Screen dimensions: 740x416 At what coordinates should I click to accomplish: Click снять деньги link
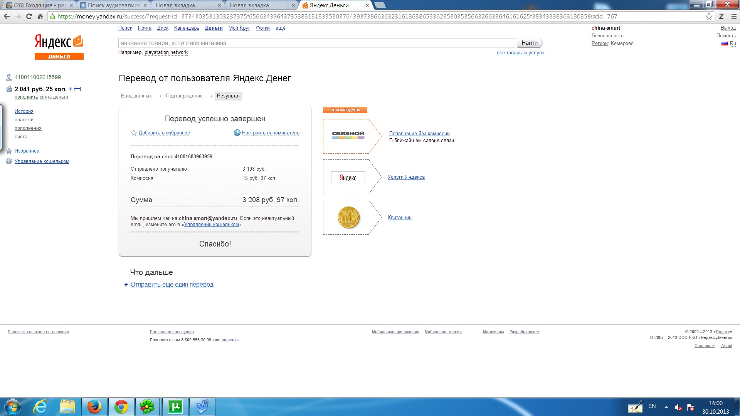click(54, 97)
